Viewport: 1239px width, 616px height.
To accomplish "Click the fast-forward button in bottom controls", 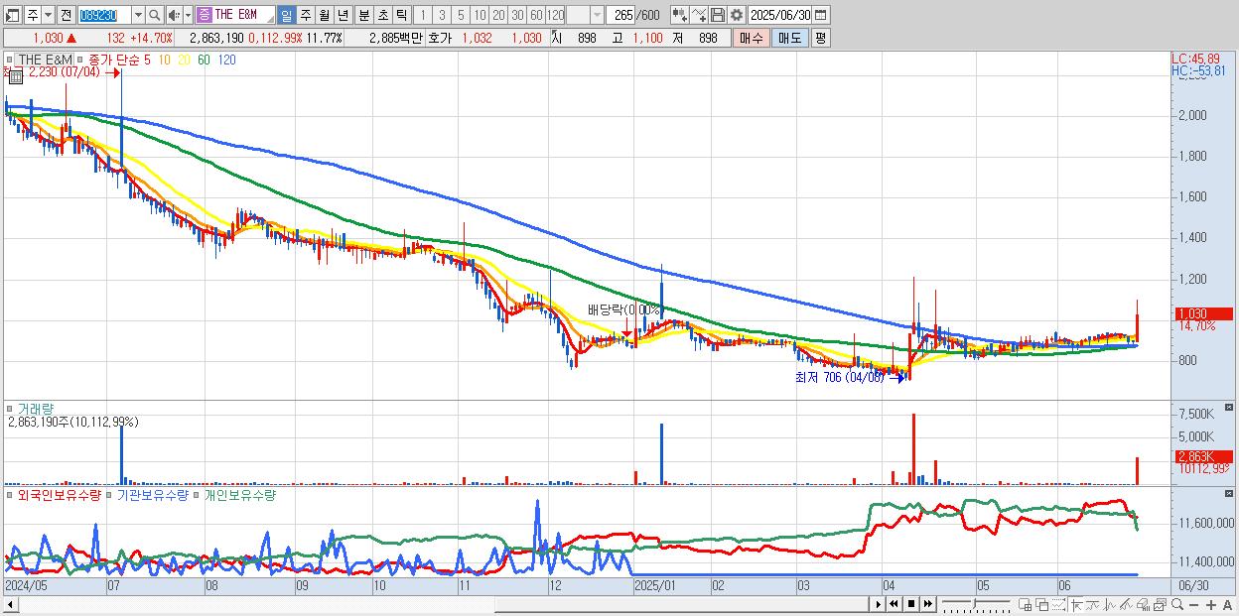I will 927,604.
